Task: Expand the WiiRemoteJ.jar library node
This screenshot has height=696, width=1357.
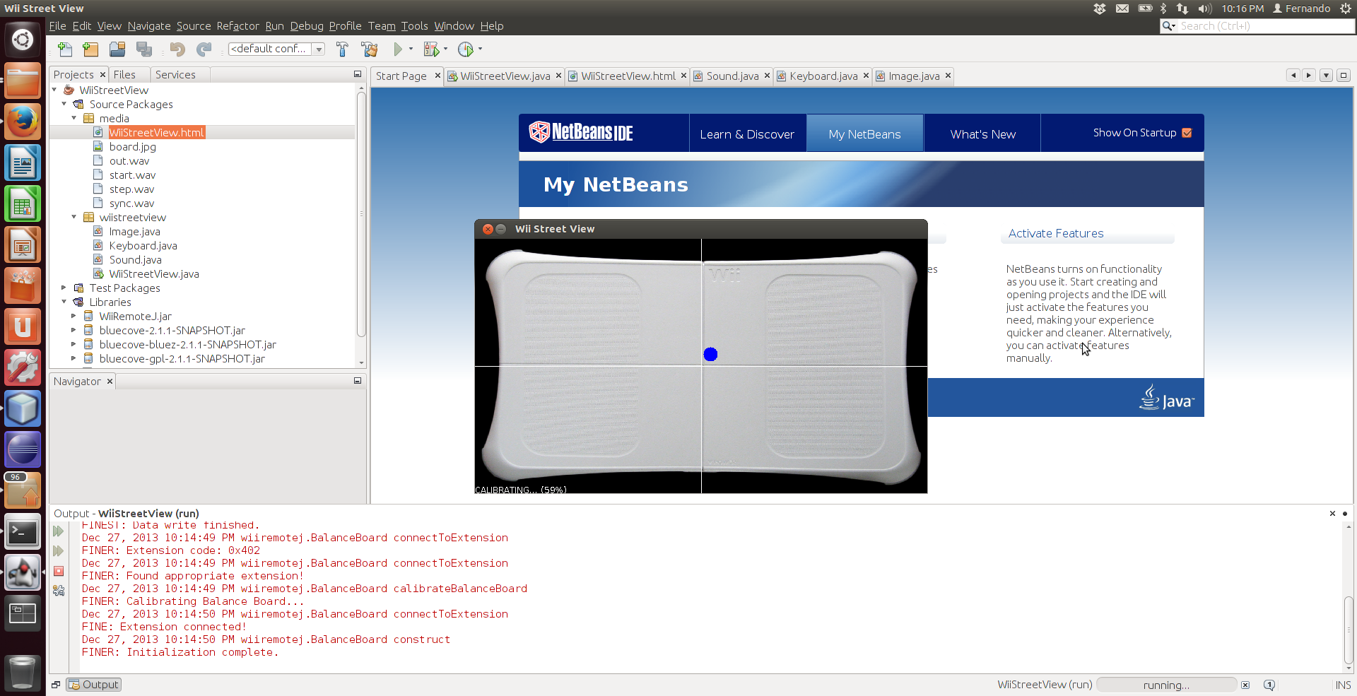Action: pos(74,316)
